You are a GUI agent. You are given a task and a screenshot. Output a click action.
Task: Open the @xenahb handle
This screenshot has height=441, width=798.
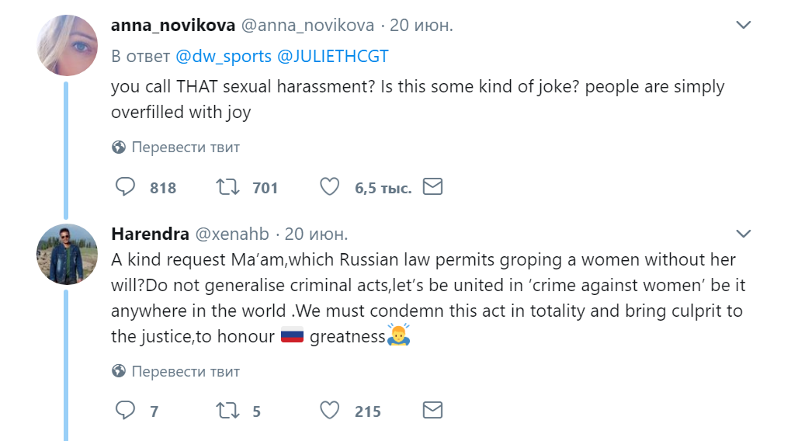tap(232, 234)
